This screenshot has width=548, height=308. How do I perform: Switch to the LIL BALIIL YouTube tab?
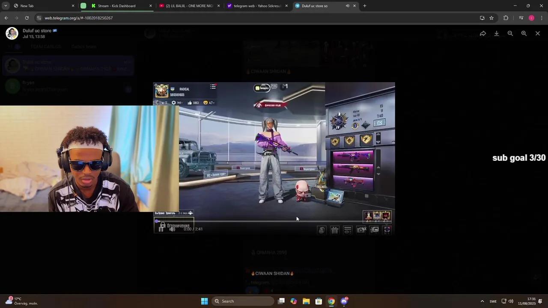tap(189, 6)
